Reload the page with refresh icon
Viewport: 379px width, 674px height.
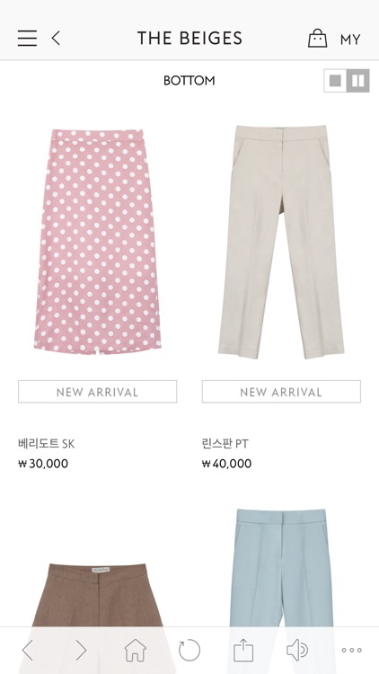click(x=189, y=650)
